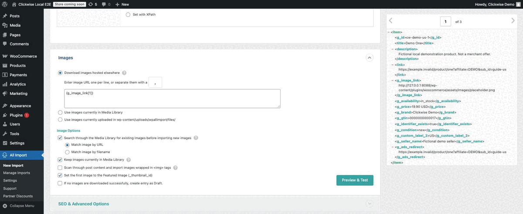Click the Collapse Menu arrow icon
523x214 pixels.
pos(5,206)
